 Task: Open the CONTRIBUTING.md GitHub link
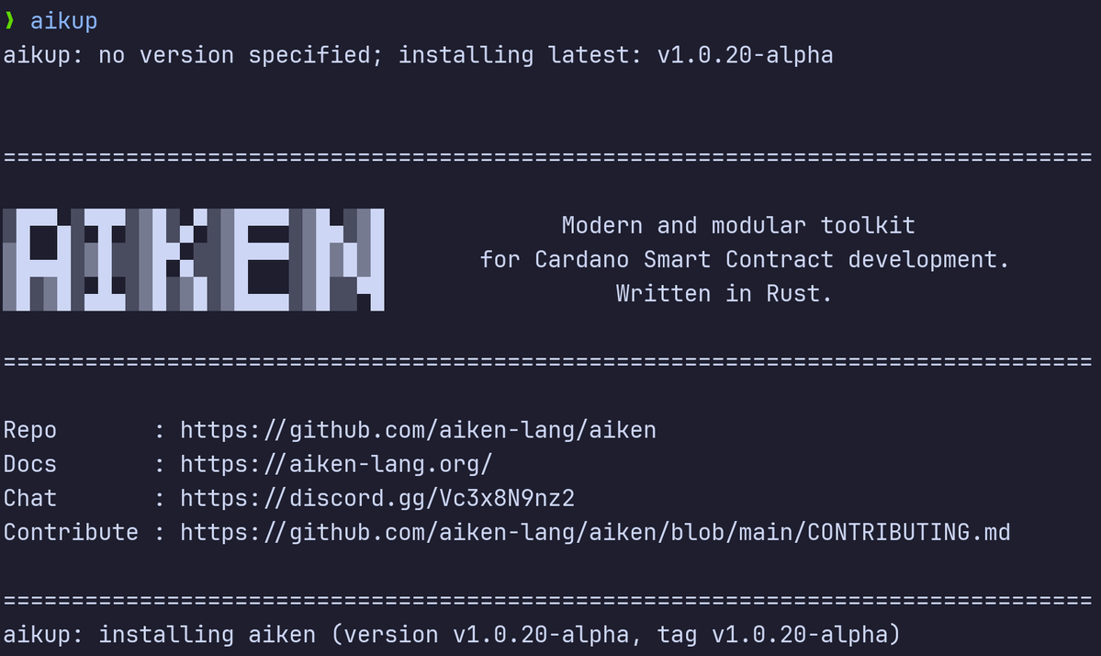pyautogui.click(x=595, y=532)
